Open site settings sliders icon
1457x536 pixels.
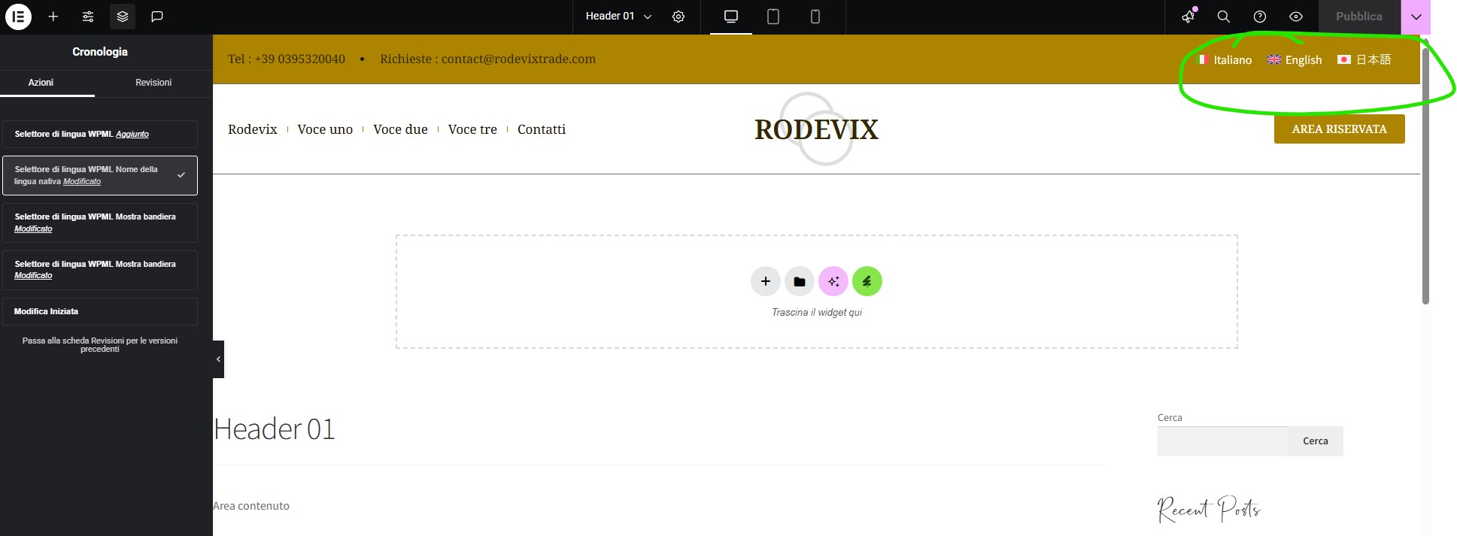[x=88, y=17]
